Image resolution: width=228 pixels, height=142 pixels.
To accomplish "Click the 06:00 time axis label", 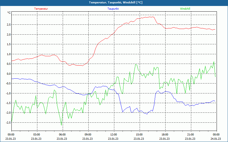I will point(62,134).
